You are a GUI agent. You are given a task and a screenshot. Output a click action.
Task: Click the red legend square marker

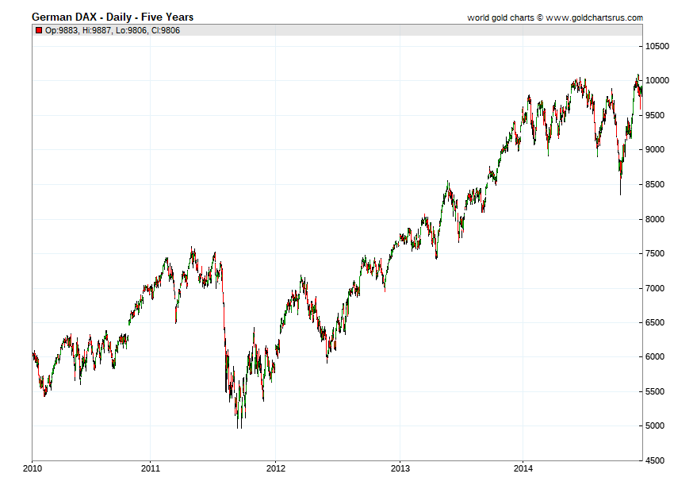click(x=39, y=30)
